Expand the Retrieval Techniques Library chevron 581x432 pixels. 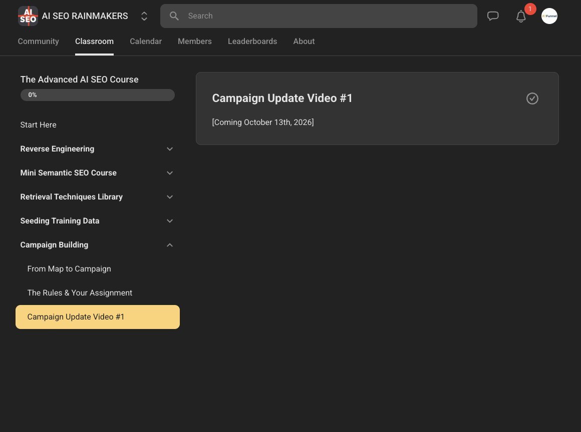click(x=170, y=197)
